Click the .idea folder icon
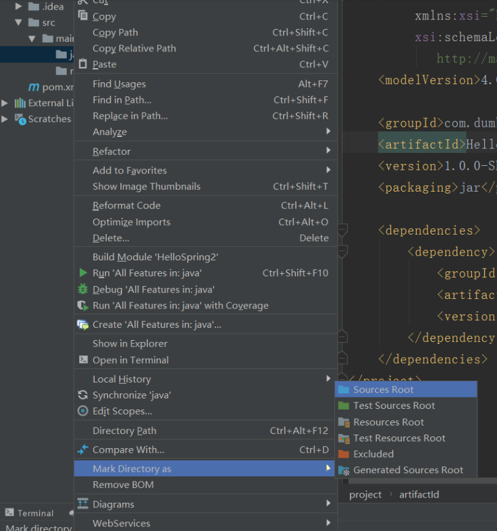Image resolution: width=497 pixels, height=531 pixels. 33,6
